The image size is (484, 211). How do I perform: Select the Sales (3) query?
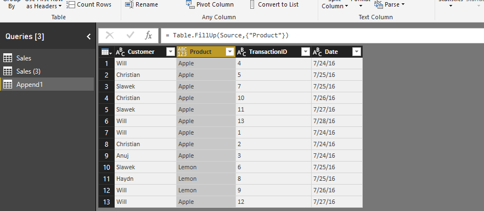47,71
